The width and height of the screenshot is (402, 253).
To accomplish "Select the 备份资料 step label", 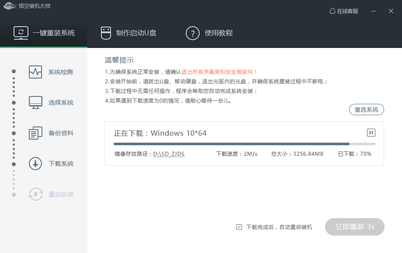I will [61, 133].
